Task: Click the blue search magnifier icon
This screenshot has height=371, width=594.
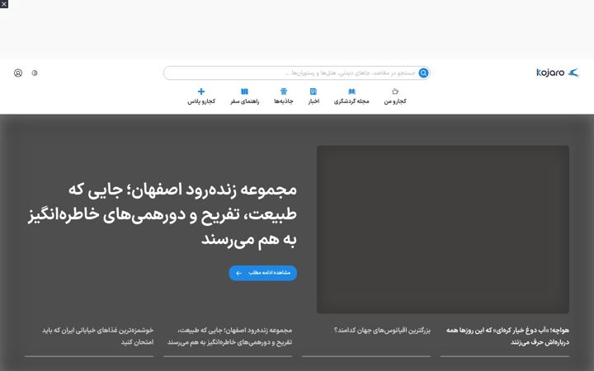Action: tap(423, 73)
